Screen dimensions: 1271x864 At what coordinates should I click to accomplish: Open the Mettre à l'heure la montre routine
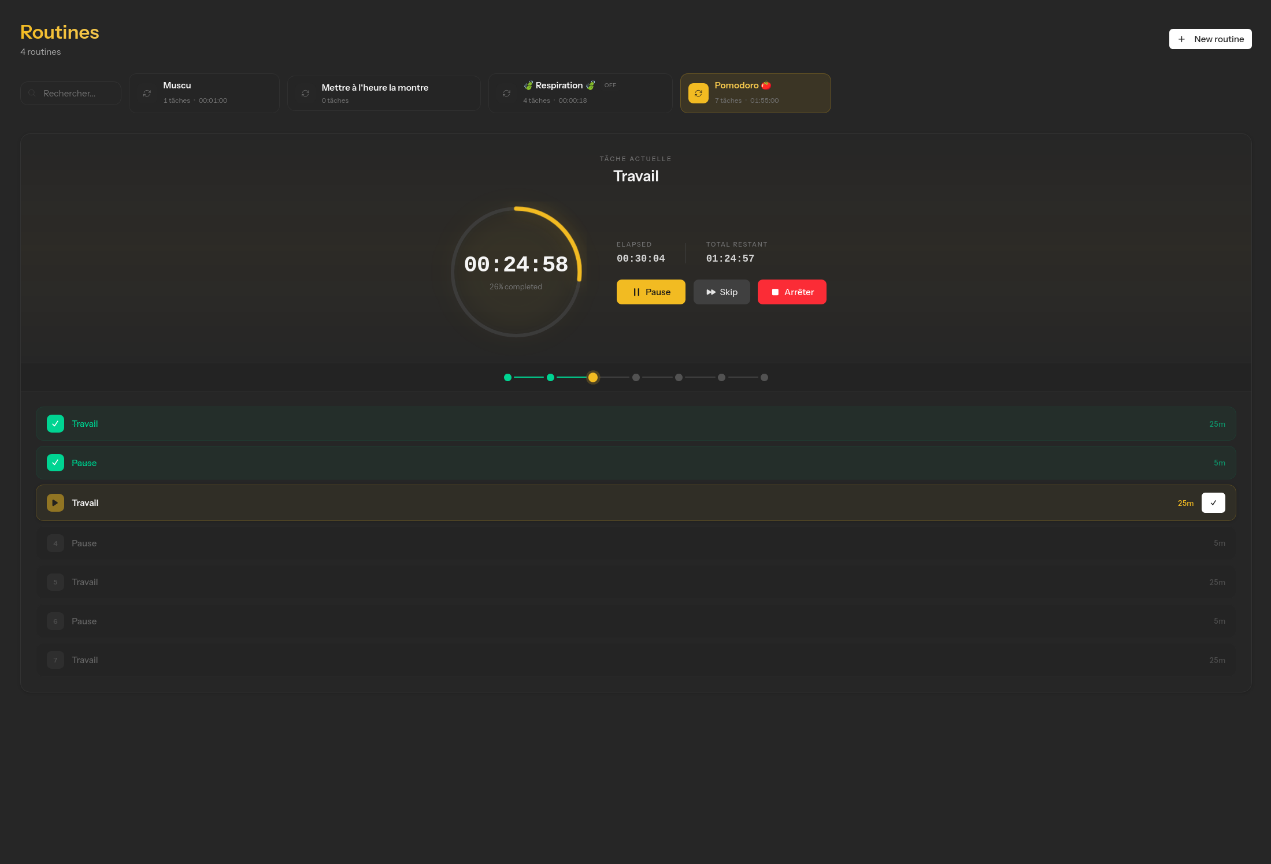coord(384,93)
